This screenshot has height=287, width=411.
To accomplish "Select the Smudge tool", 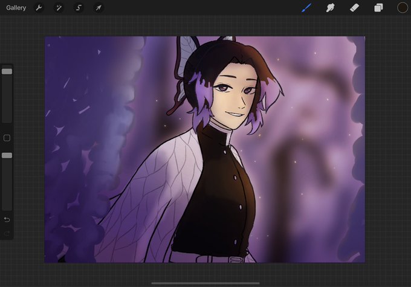I will (330, 8).
